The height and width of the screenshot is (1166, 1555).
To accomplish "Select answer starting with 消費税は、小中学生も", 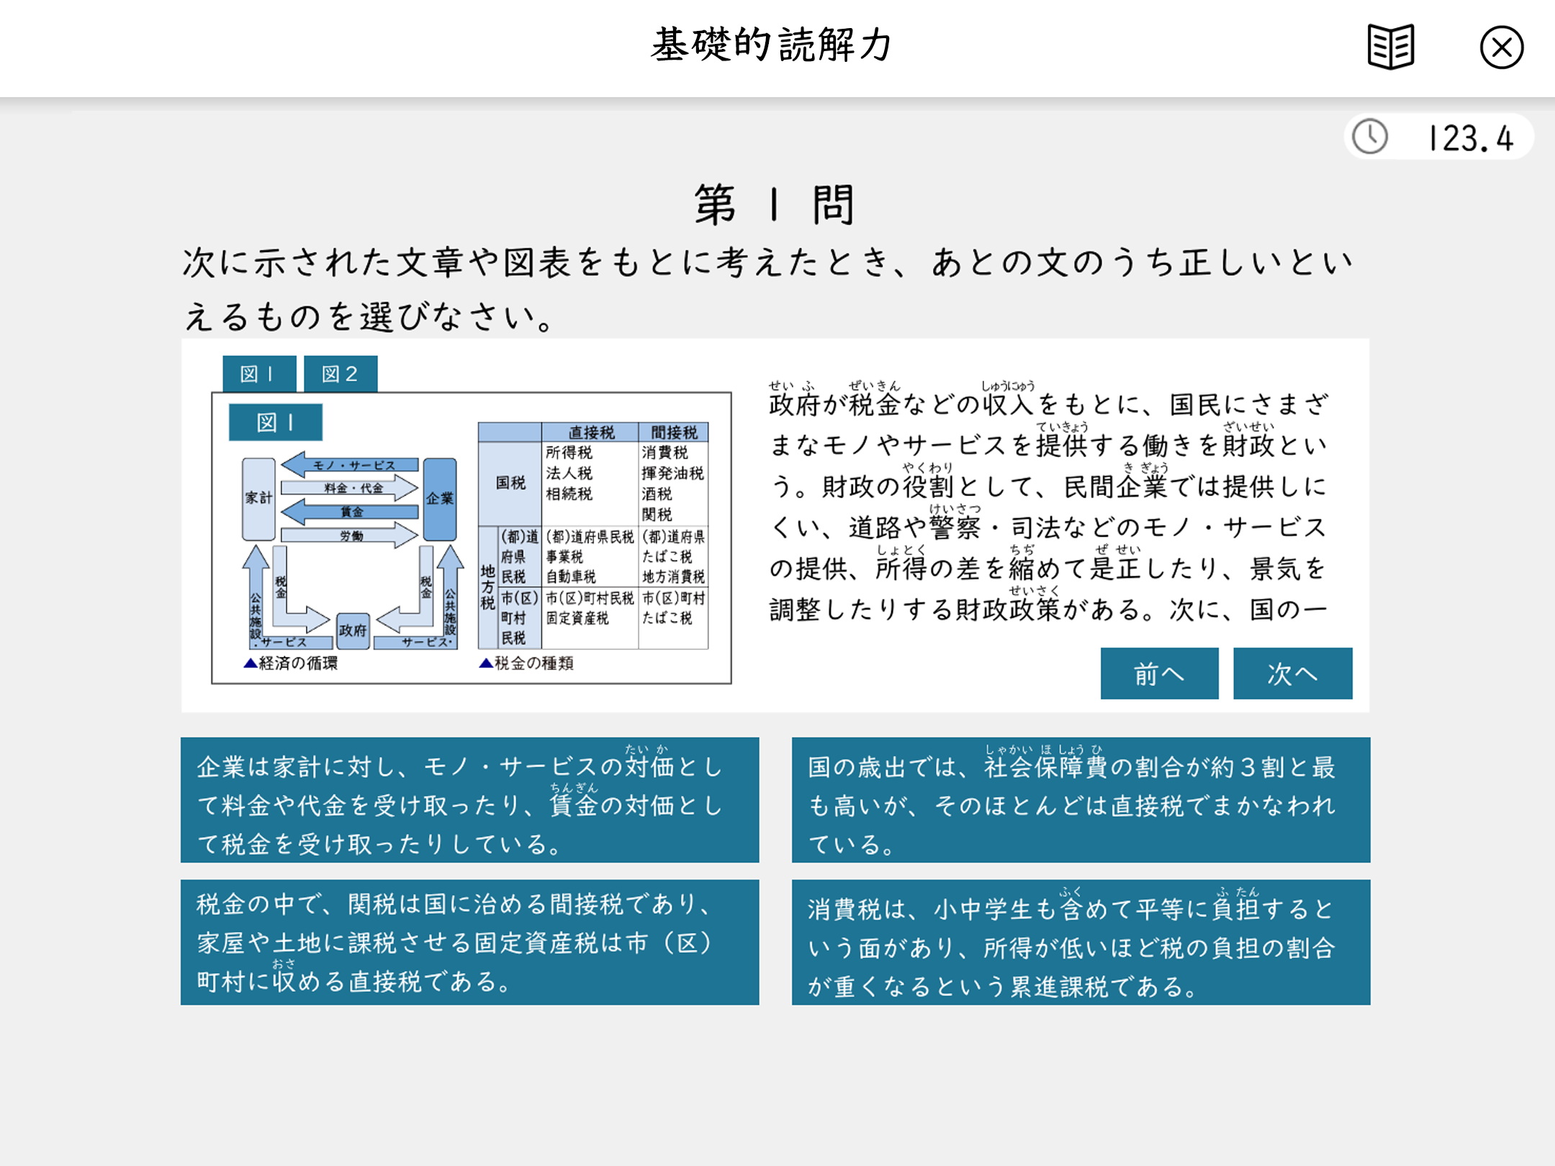I will (1081, 941).
